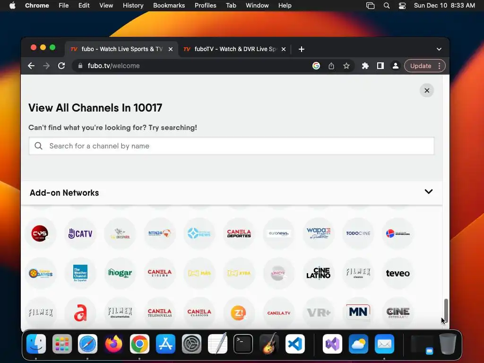Open the teveo channel logo
Image resolution: width=484 pixels, height=363 pixels.
398,273
